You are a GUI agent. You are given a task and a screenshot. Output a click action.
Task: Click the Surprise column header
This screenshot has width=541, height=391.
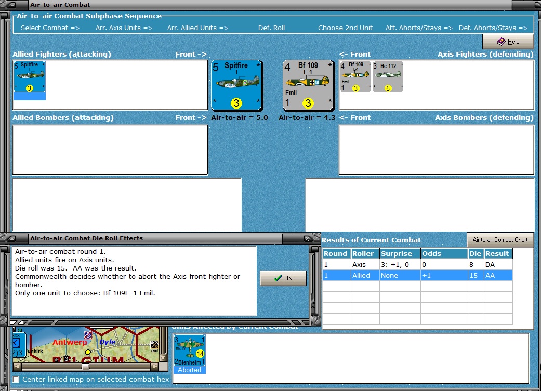coord(400,253)
